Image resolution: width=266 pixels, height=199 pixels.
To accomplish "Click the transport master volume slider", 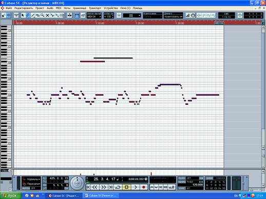I will pos(243,183).
